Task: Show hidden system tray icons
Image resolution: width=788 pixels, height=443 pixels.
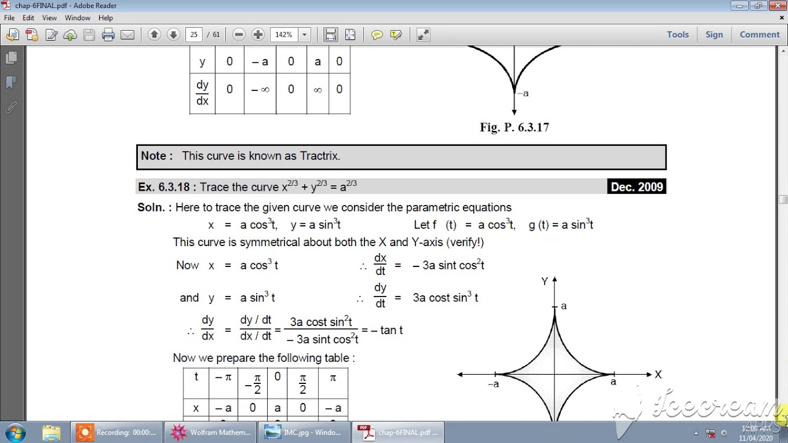Action: 696,433
